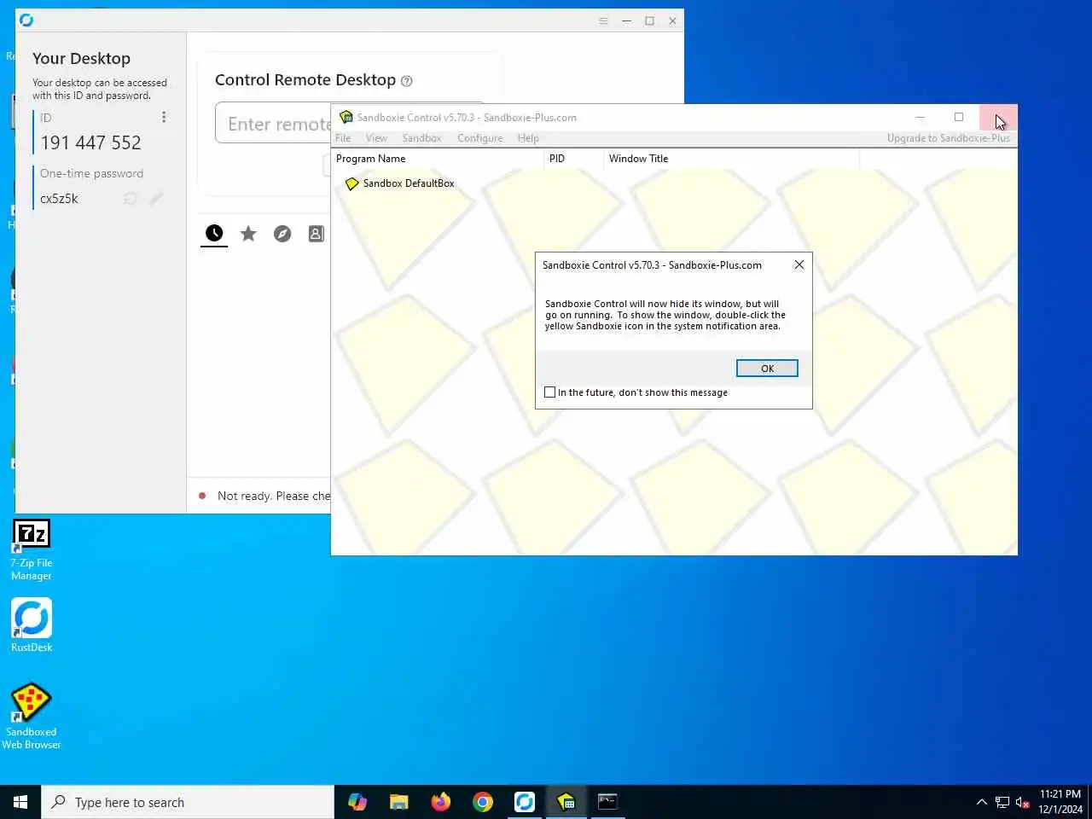This screenshot has height=819, width=1092.
Task: Open the View menu in Sandboxie
Action: 376,138
